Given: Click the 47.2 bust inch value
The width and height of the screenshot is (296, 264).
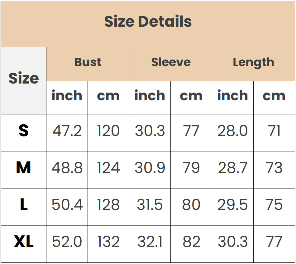Looking at the screenshot, I should [x=67, y=131].
